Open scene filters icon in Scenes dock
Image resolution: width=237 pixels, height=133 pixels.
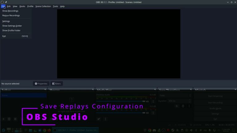(x=15, y=119)
